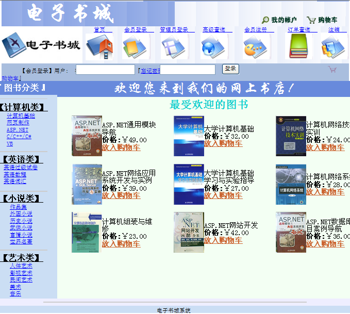Add ¥42.00 ASP.NET网站开发 to cart
The height and width of the screenshot is (314, 350).
(223, 240)
